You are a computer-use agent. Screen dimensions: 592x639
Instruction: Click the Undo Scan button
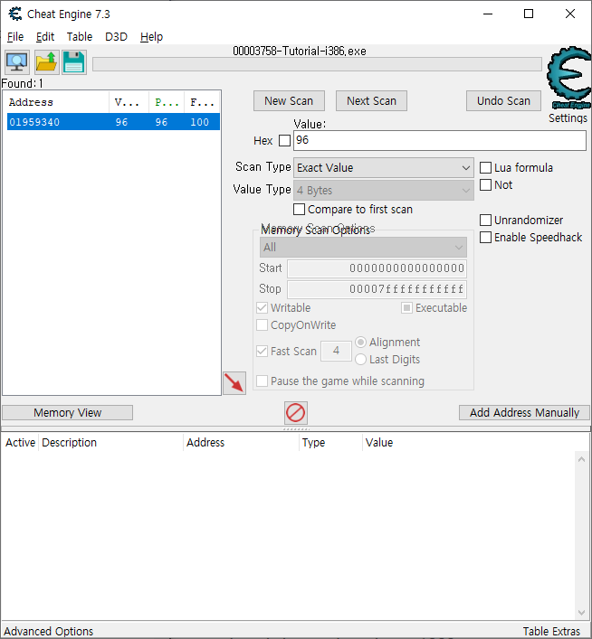504,100
